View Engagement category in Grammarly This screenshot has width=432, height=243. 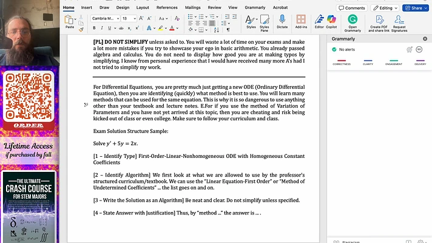click(x=394, y=63)
